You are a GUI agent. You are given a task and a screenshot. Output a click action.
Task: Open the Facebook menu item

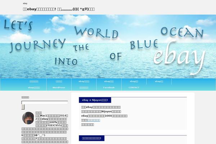click(109, 87)
